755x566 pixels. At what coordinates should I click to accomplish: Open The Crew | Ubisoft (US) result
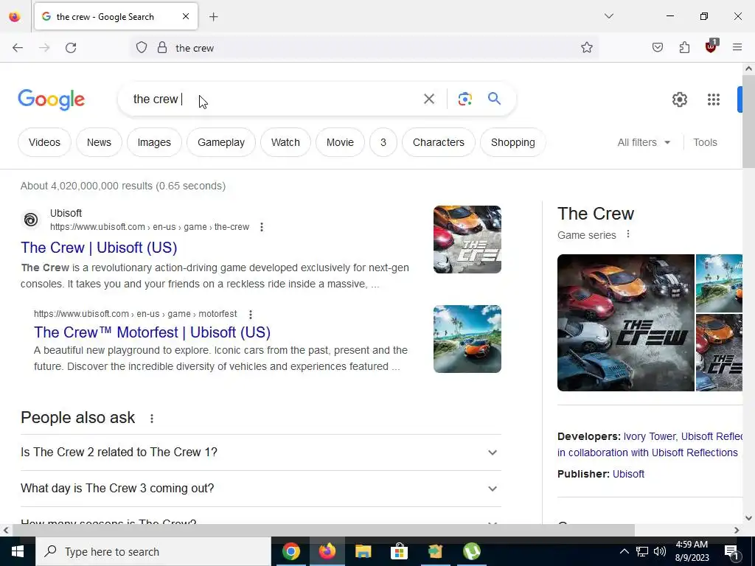click(x=99, y=248)
